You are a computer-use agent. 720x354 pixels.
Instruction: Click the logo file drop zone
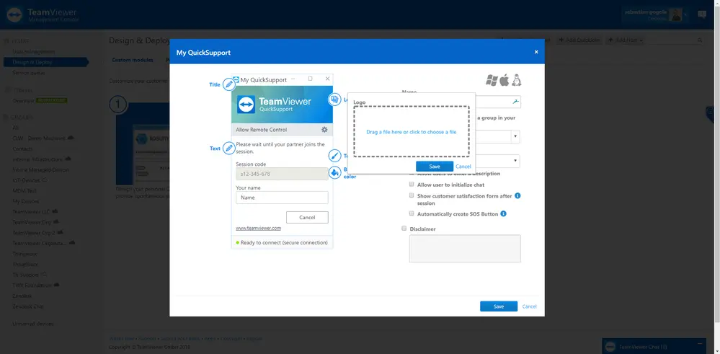click(412, 132)
